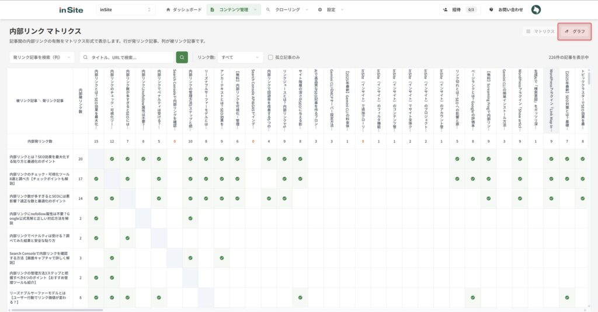The image size is (598, 312).
Task: Toggle view to マトリクス
Action: pyautogui.click(x=540, y=31)
